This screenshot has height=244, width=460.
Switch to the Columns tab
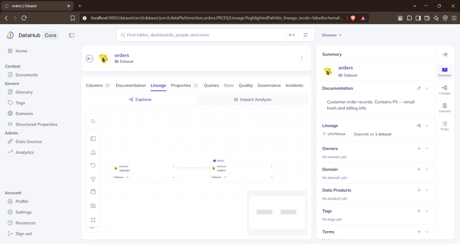pos(98,86)
